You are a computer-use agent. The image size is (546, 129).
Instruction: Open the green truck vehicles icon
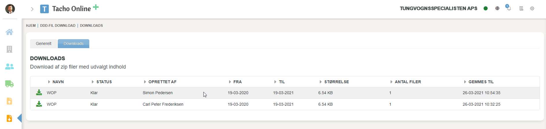(9, 84)
